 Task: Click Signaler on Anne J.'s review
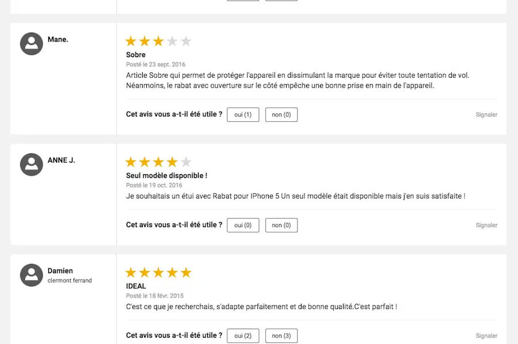pos(486,225)
